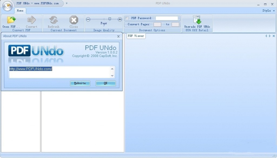Maximize the PDF UNdo window

point(265,4)
